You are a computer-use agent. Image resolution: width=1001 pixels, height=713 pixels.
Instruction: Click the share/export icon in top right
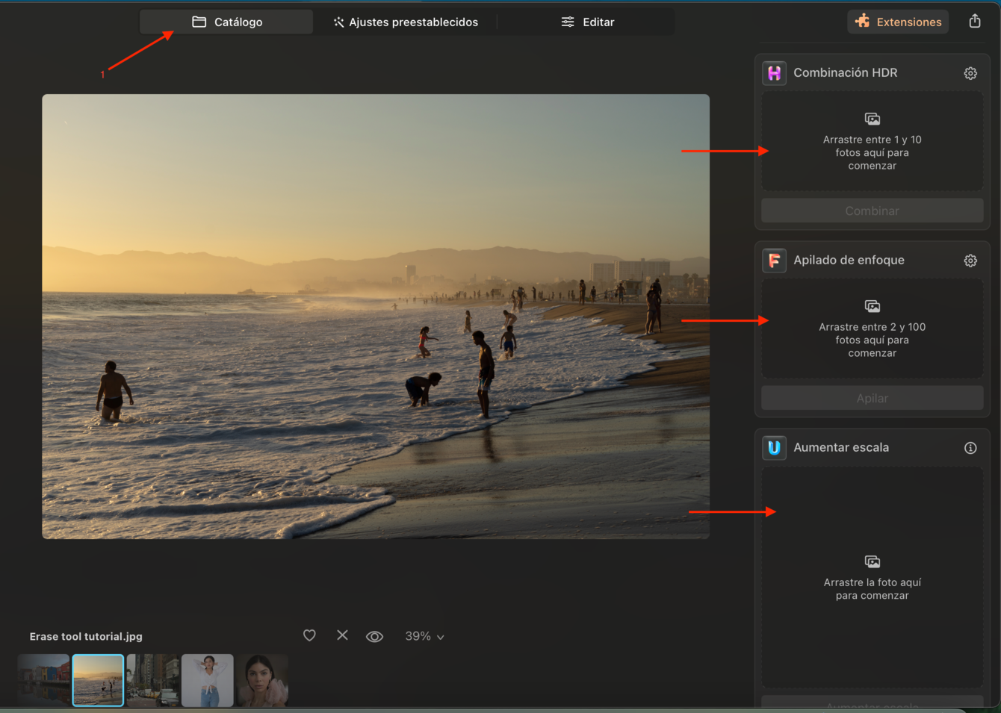coord(975,21)
